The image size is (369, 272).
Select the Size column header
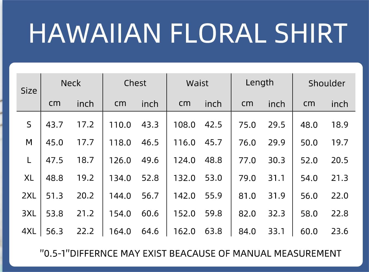tap(29, 91)
